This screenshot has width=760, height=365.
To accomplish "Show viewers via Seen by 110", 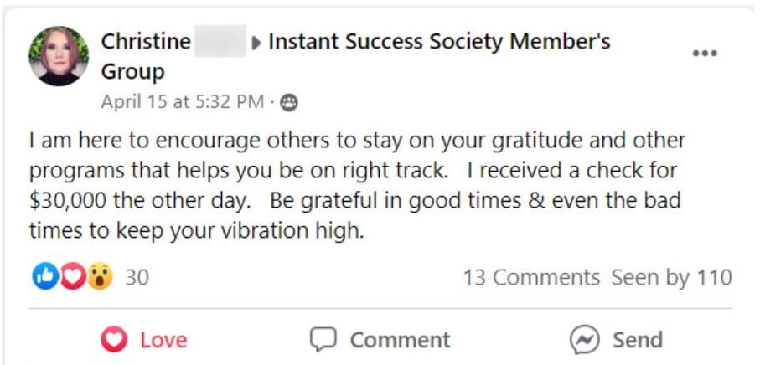I will pos(671,277).
